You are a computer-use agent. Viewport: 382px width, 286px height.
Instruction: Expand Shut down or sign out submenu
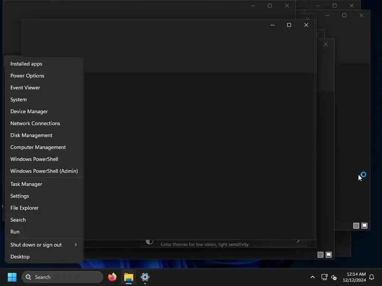point(44,245)
